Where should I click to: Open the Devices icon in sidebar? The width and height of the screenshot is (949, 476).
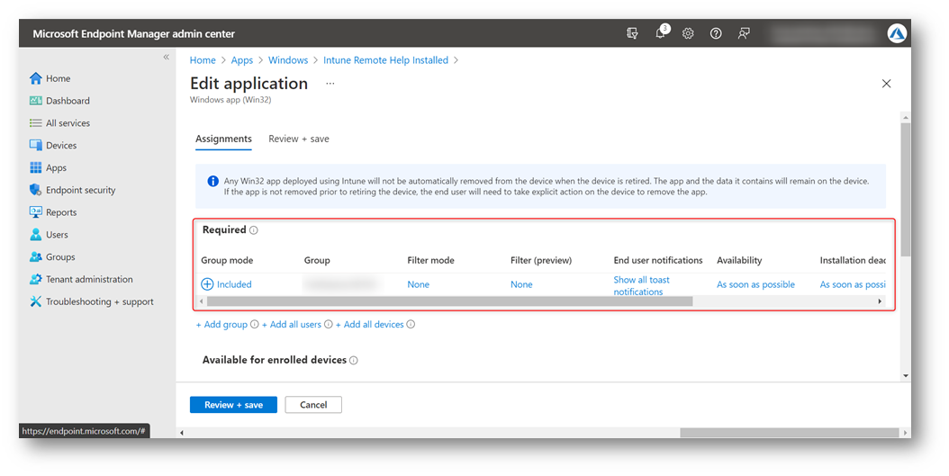36,145
